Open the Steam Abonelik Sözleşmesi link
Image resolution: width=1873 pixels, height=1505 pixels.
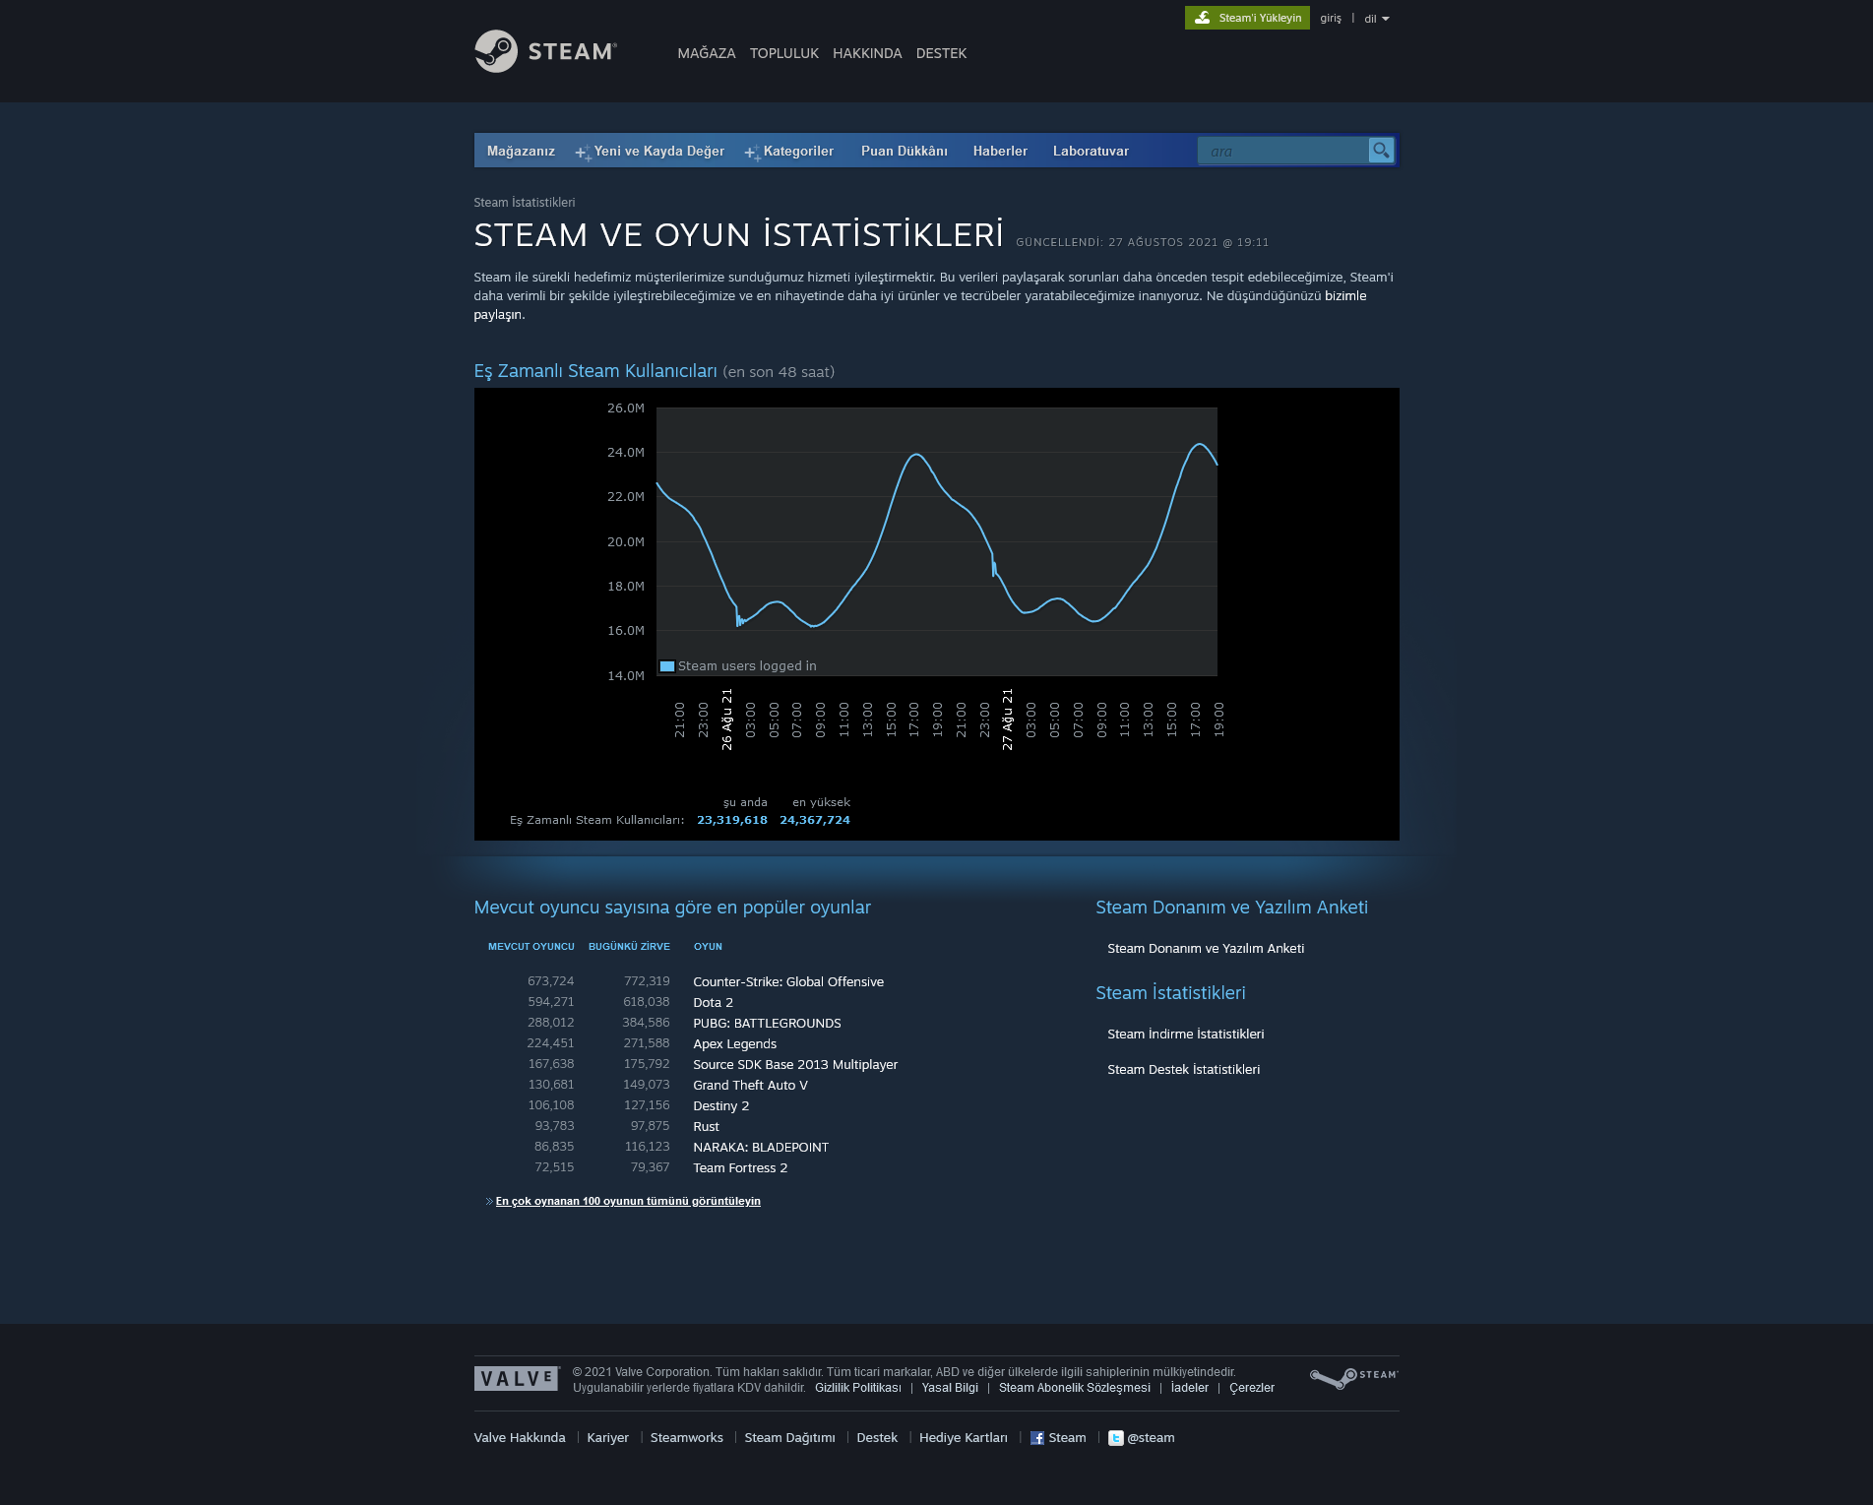pyautogui.click(x=1075, y=1388)
